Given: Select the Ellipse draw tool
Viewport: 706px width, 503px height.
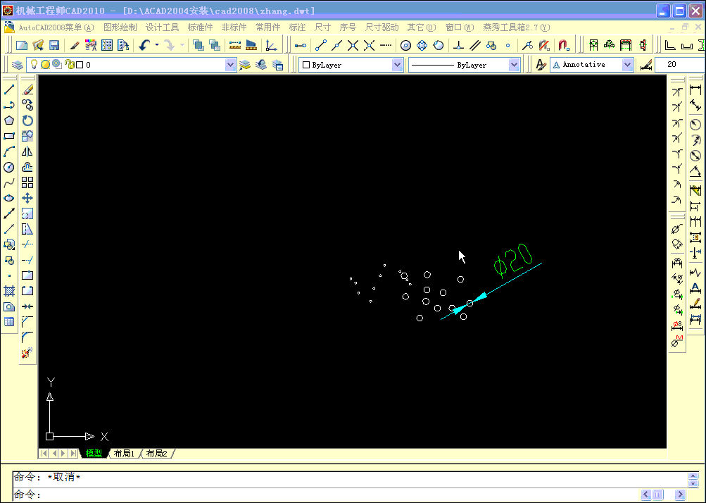Looking at the screenshot, I should 9,199.
